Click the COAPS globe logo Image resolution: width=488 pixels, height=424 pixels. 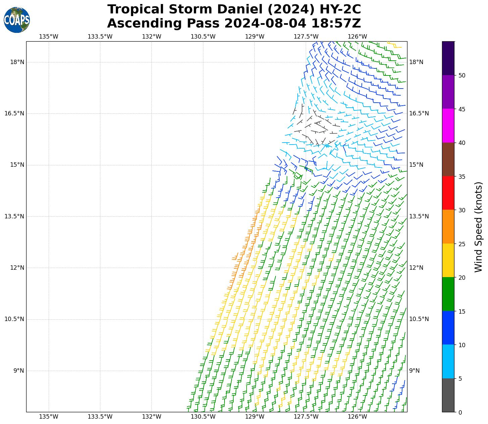[x=17, y=20]
